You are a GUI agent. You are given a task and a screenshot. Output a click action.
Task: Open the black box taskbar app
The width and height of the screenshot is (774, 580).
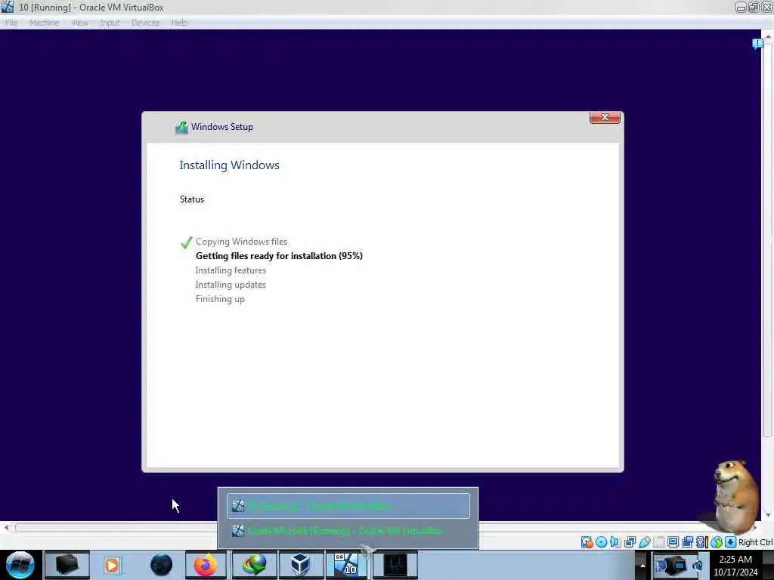(67, 565)
